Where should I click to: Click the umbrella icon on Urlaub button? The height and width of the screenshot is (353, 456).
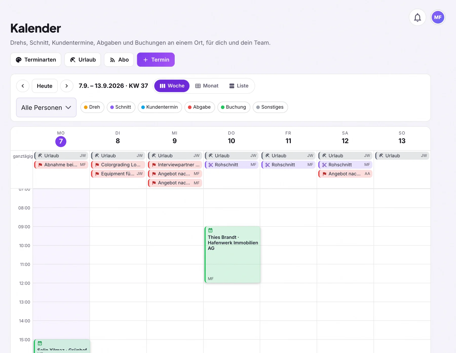[x=73, y=60]
